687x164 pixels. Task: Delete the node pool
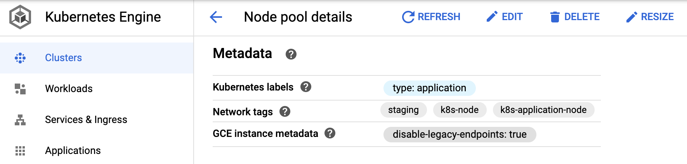(x=575, y=17)
